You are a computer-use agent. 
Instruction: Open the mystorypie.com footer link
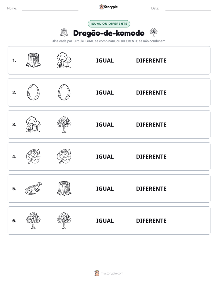pyautogui.click(x=112, y=273)
